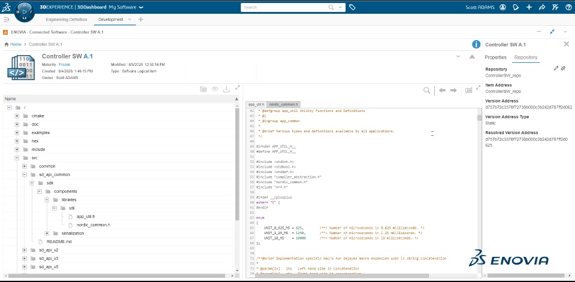Select the Development tab

coord(111,19)
